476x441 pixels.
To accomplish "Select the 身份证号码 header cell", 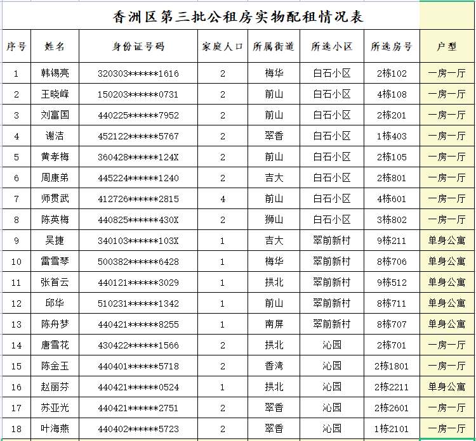I will [138, 46].
